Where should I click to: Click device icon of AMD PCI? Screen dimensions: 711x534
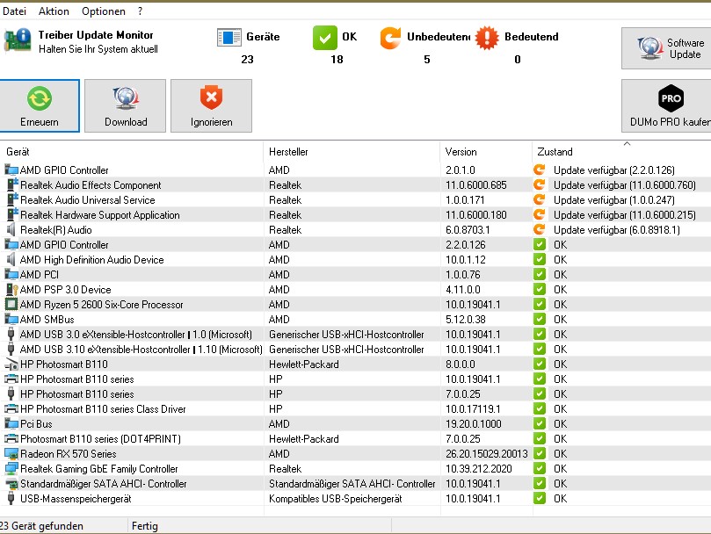tap(11, 275)
